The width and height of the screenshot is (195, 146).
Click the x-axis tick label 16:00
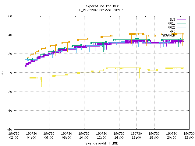click(x=136, y=137)
